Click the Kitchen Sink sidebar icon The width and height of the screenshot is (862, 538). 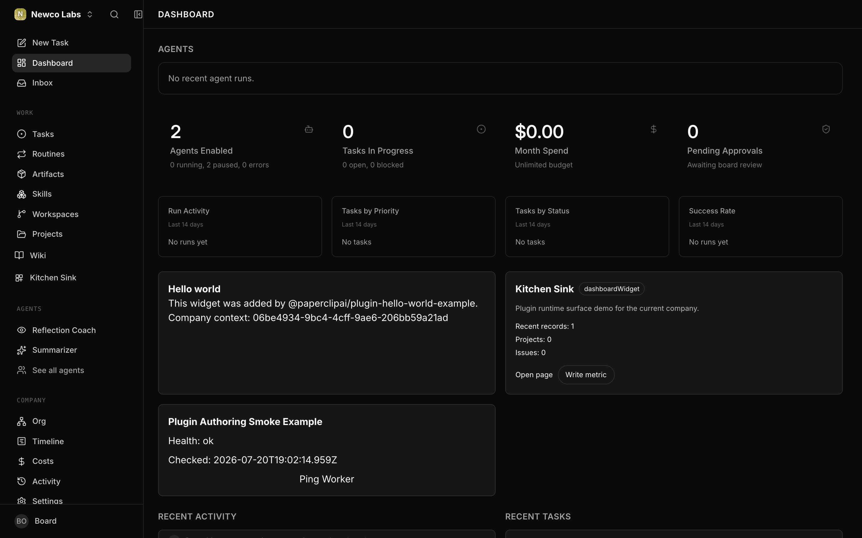tap(19, 278)
